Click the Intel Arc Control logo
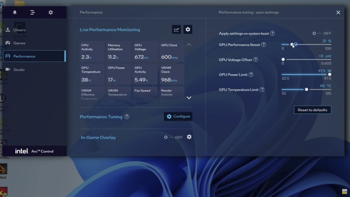The width and height of the screenshot is (350, 197). [x=35, y=151]
